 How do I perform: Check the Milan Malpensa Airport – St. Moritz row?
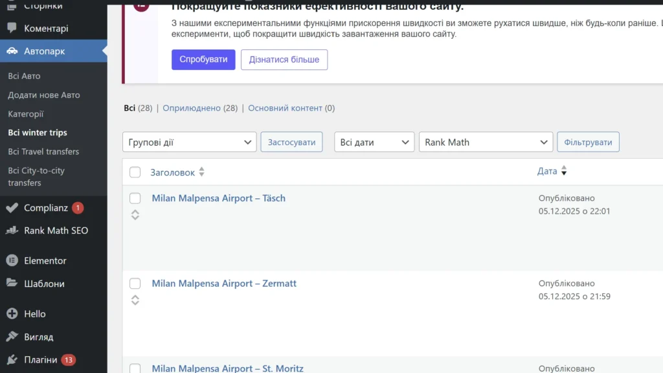[135, 368]
